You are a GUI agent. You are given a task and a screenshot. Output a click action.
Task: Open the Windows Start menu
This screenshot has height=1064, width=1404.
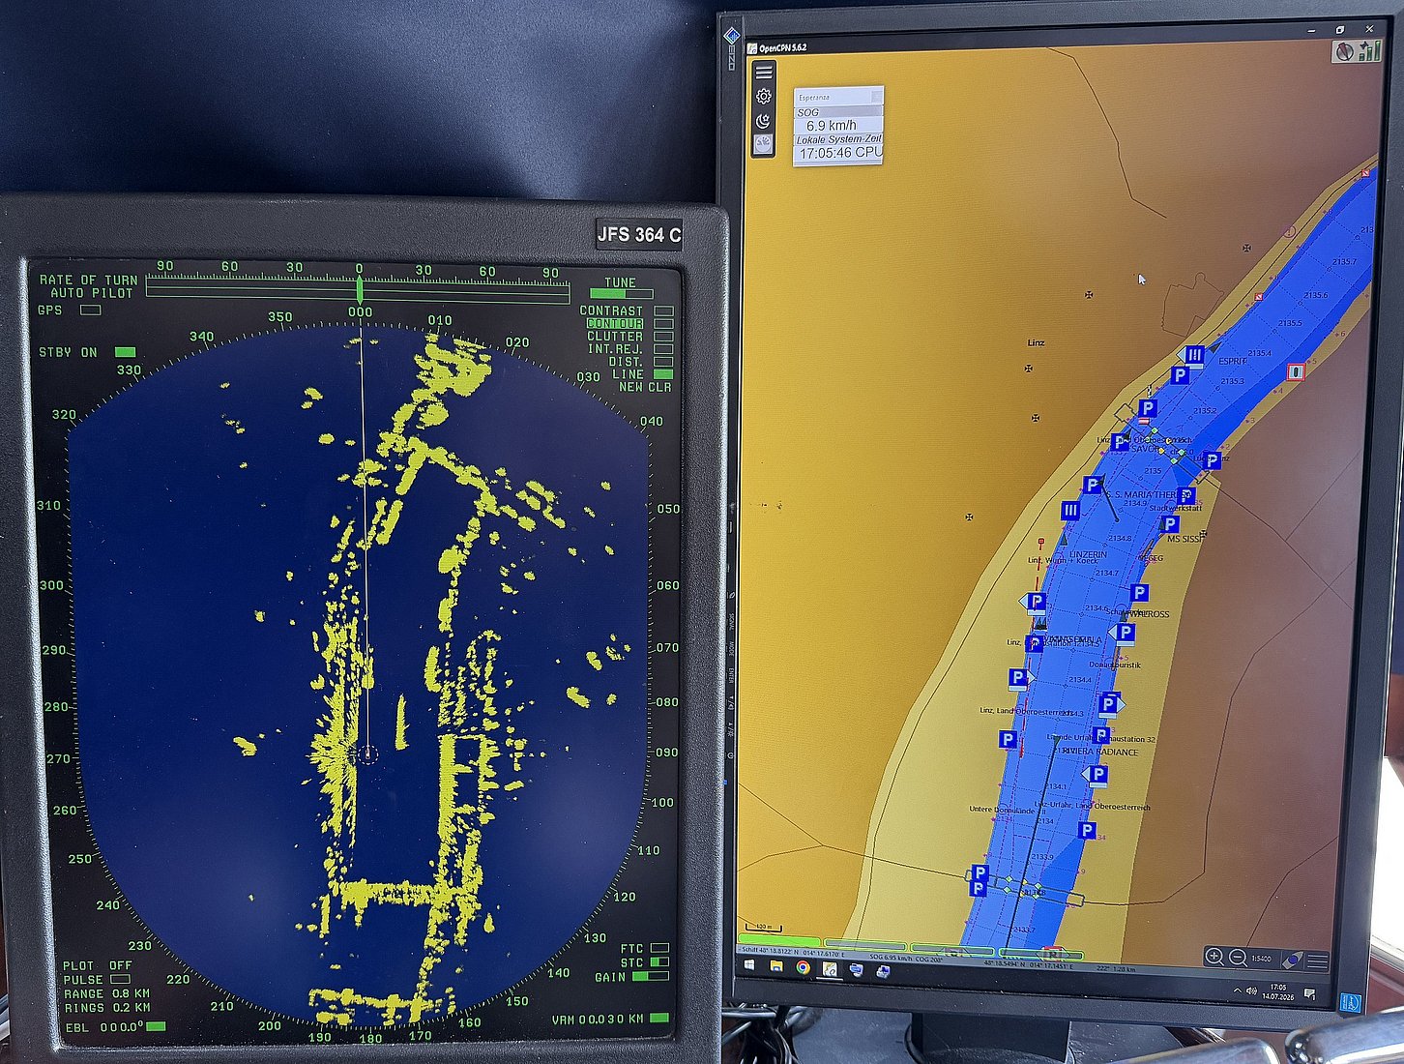point(748,966)
